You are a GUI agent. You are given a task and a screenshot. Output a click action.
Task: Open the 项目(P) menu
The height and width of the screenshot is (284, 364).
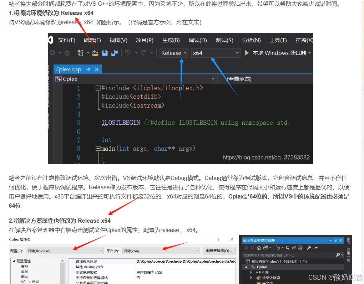coord(145,40)
